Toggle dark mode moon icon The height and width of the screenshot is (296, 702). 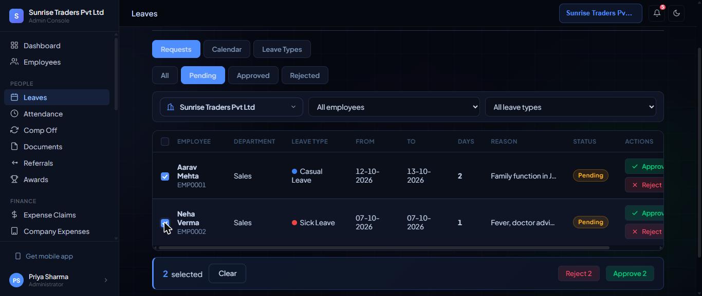point(676,13)
